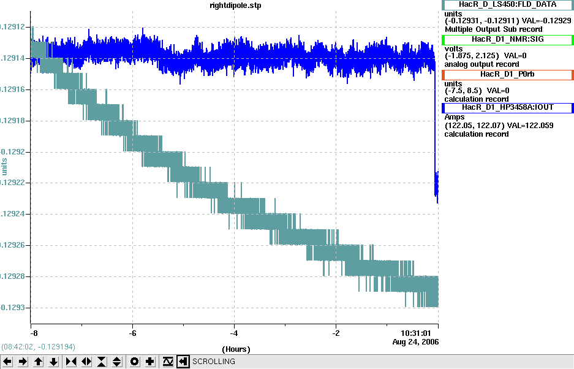Click the '(Hours)' x-axis label

pos(236,349)
